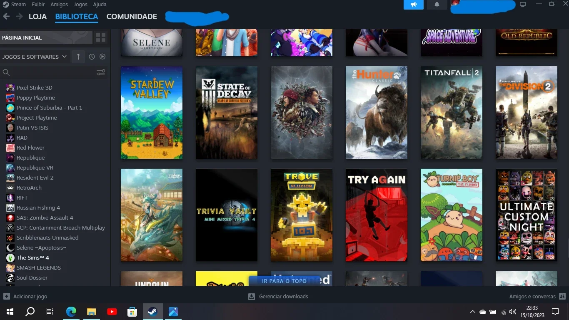Click the Add game plus icon
Screen dimensions: 569x320
[7, 297]
